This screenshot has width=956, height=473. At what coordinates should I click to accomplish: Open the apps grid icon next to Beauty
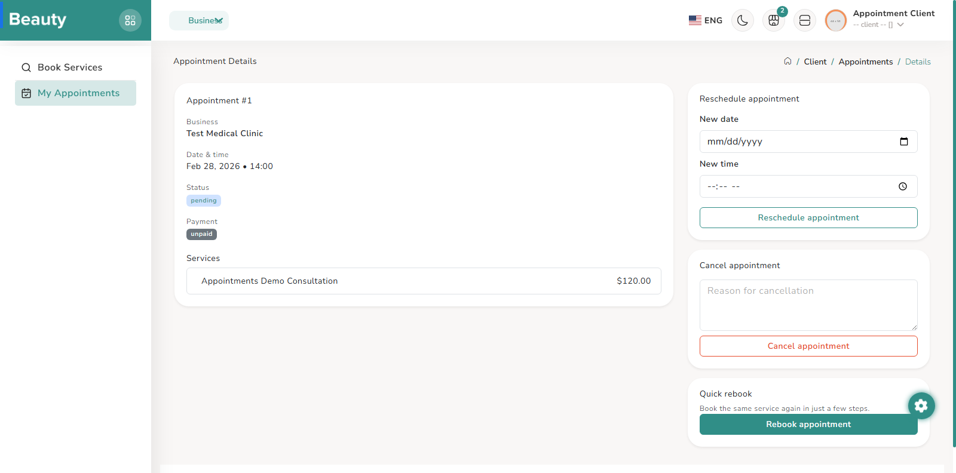click(130, 20)
